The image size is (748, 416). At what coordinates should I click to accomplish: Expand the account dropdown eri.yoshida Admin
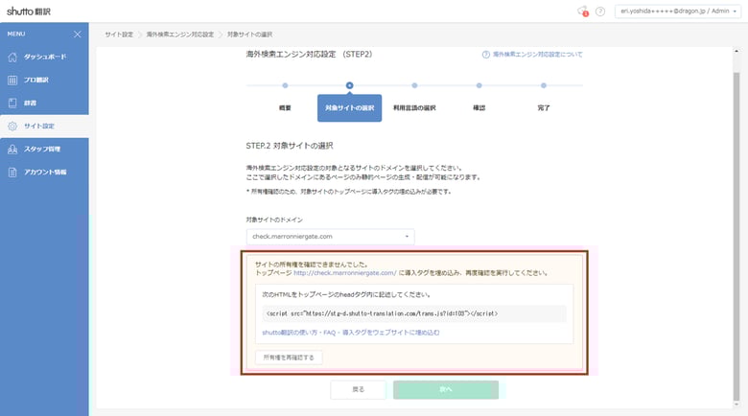click(678, 11)
